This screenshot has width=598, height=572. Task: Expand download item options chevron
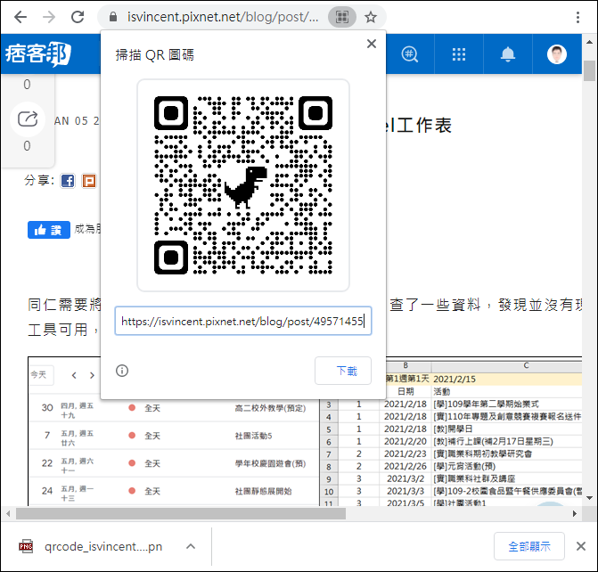click(191, 547)
